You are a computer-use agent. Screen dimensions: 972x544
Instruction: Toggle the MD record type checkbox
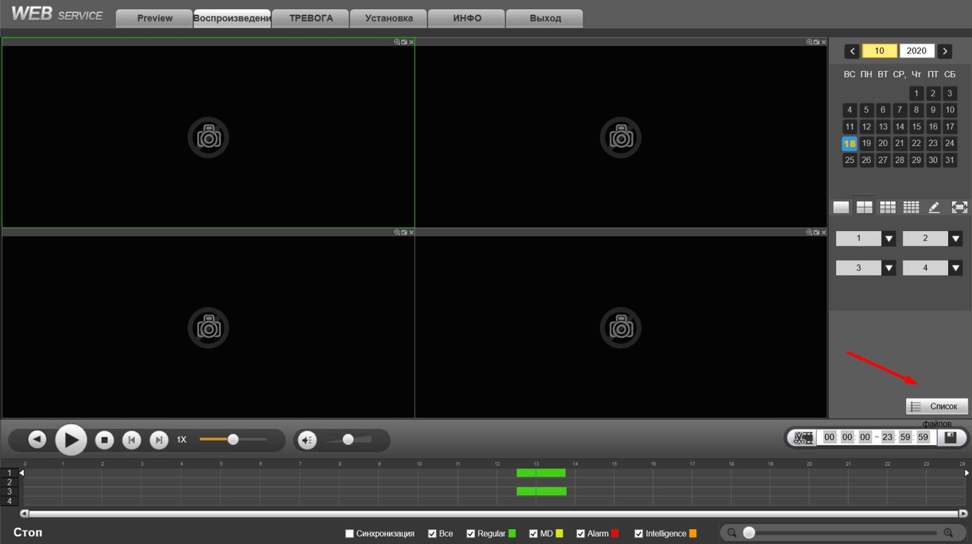tap(533, 533)
